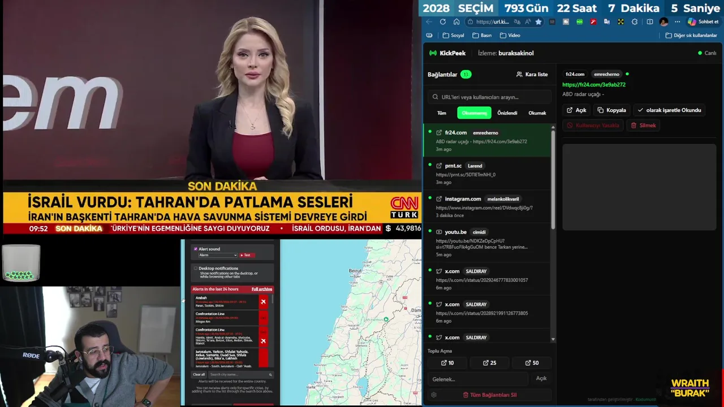This screenshot has width=724, height=407.
Task: Click the emrecherno tag in detail pane
Action: click(x=606, y=74)
